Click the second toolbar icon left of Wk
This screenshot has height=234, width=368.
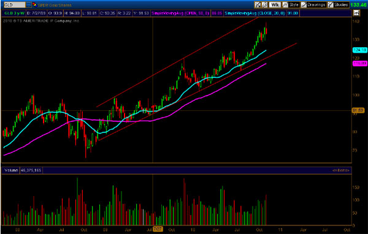click(264, 5)
